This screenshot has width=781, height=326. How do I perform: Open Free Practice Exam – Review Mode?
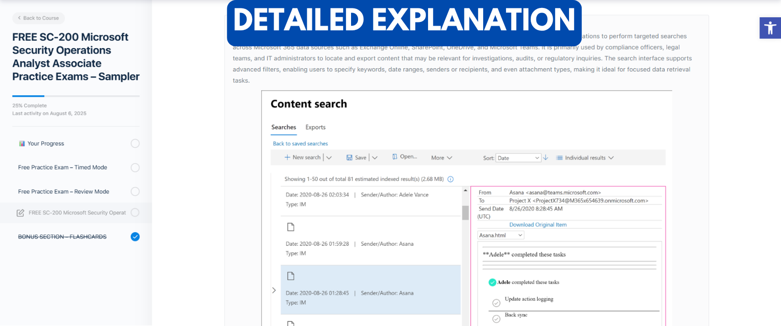click(63, 191)
